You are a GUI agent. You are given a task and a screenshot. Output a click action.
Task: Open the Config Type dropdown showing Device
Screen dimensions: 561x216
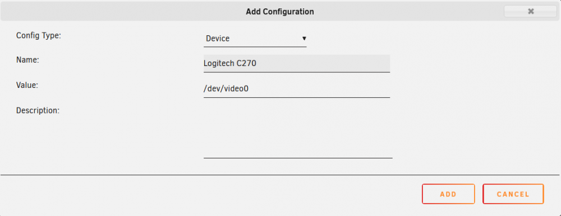tap(255, 39)
